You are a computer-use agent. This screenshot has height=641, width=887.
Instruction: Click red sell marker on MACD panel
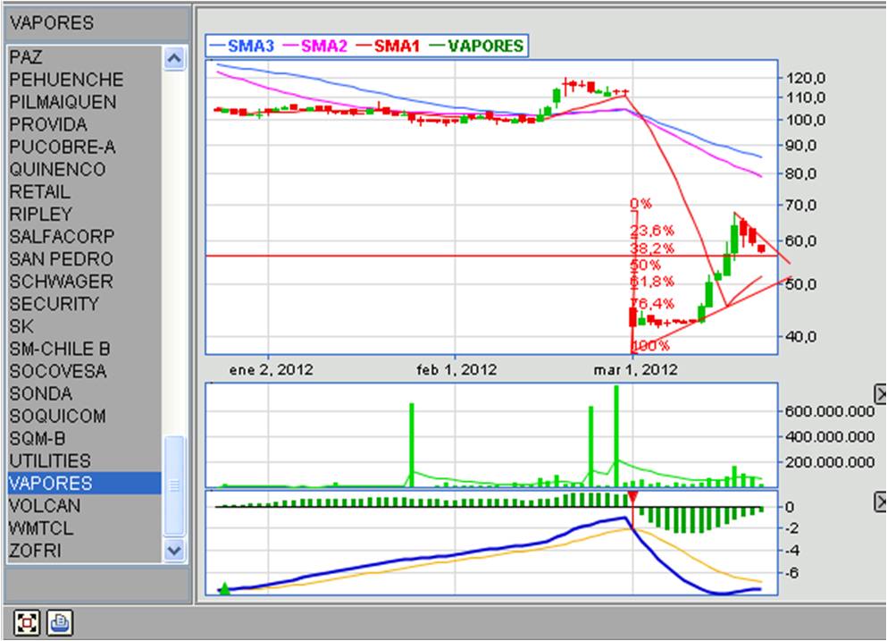[633, 498]
